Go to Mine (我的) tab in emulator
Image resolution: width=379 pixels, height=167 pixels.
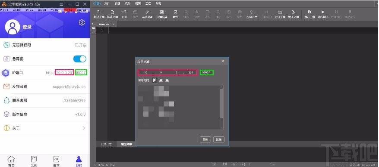pyautogui.click(x=79, y=161)
